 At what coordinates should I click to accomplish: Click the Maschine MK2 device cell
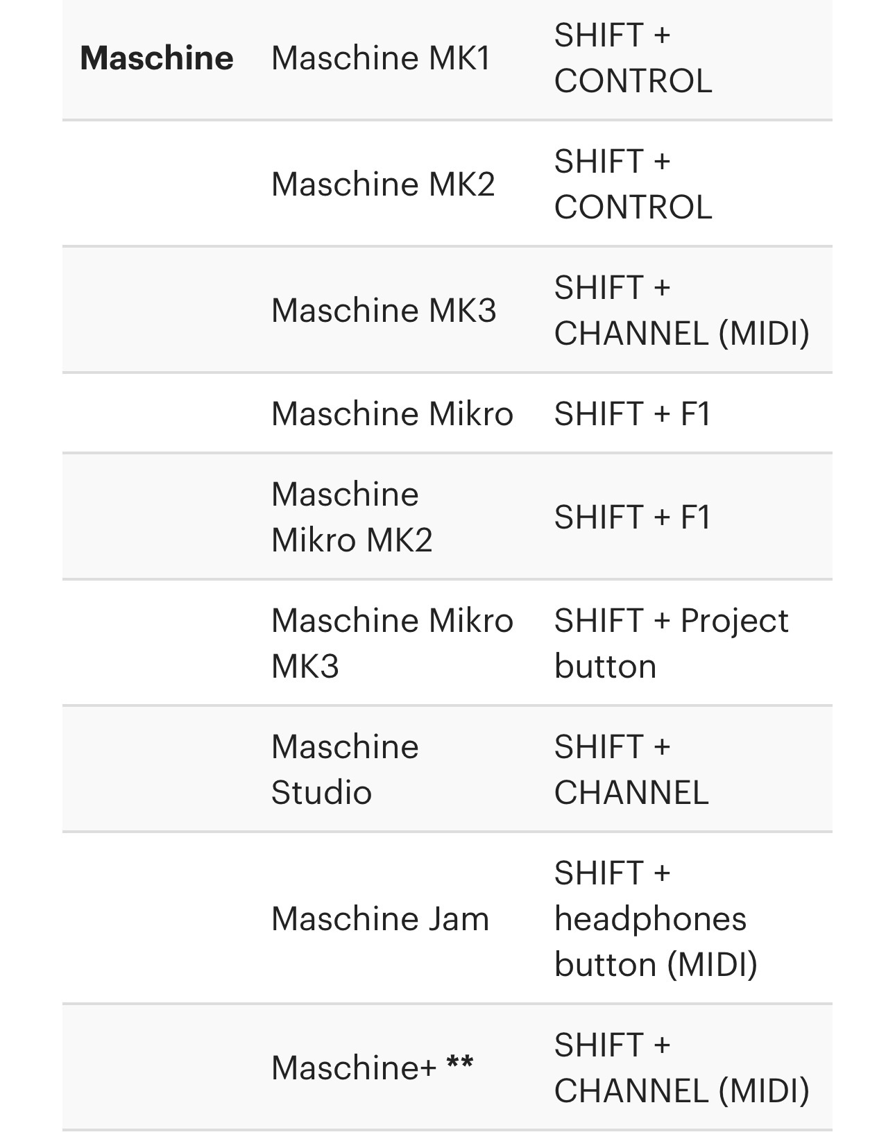(383, 184)
